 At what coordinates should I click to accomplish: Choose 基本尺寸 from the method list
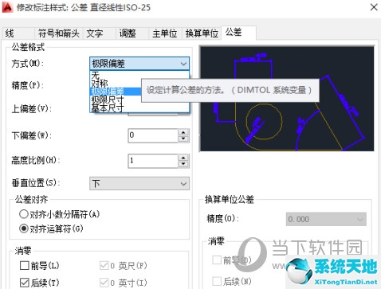139,108
